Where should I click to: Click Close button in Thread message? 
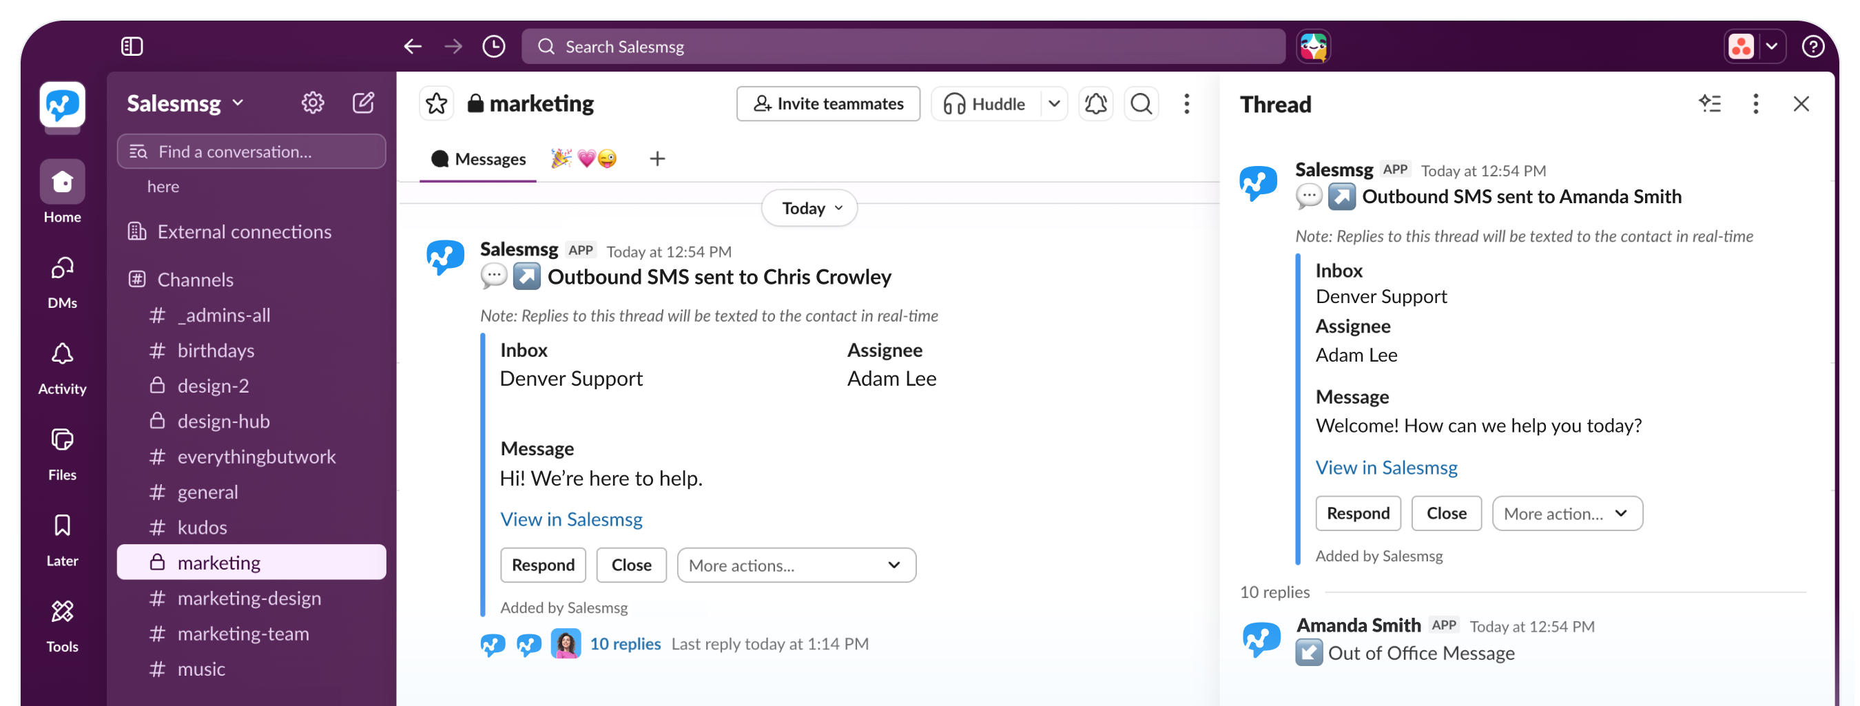[x=1447, y=514]
